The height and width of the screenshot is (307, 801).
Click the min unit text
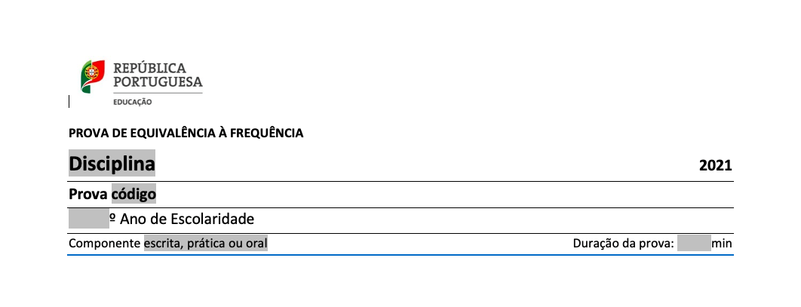(722, 244)
